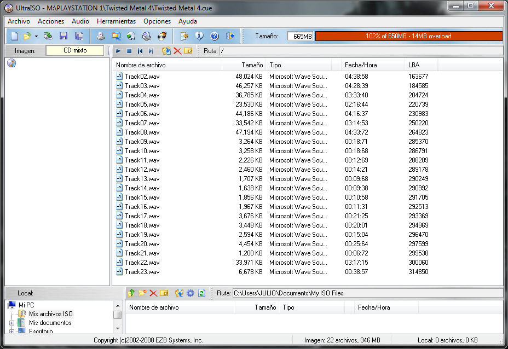Click the blue Help question mark icon

tap(215, 36)
